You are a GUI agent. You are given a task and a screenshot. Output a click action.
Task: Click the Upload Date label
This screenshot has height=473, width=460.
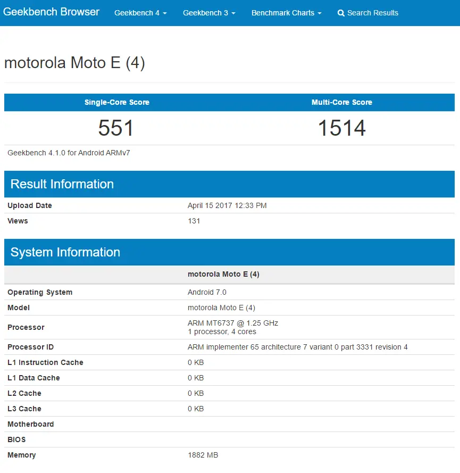(x=30, y=205)
